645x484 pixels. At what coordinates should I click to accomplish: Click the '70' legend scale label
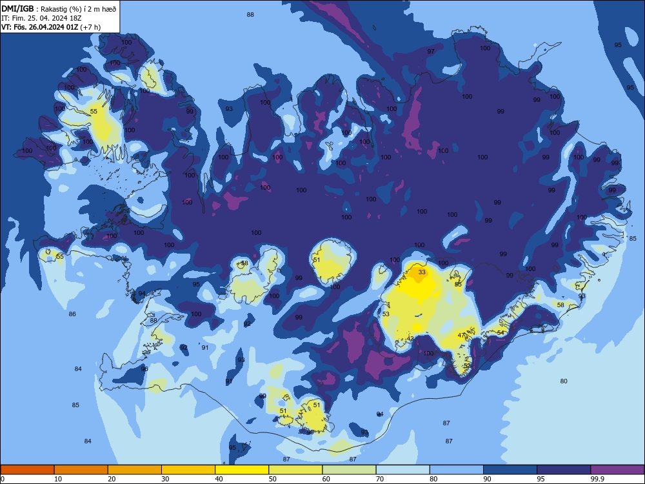pyautogui.click(x=380, y=479)
